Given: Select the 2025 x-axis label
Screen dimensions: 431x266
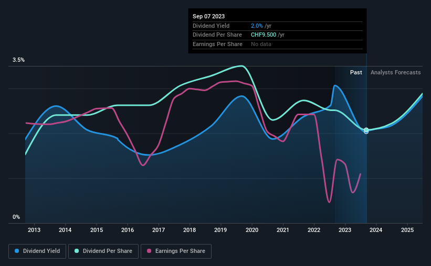Looking at the screenshot, I should coord(407,230).
